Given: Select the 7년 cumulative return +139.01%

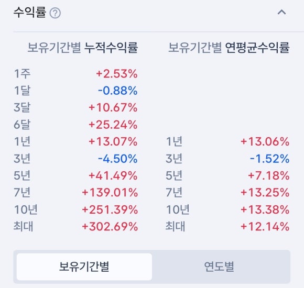Looking at the screenshot, I should pos(110,193).
